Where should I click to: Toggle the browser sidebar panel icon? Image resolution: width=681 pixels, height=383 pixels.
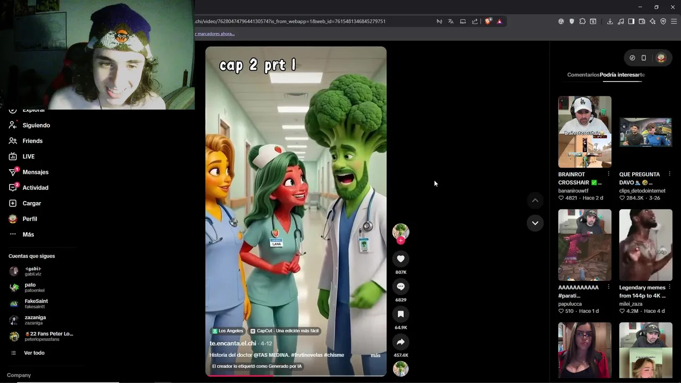tap(631, 21)
